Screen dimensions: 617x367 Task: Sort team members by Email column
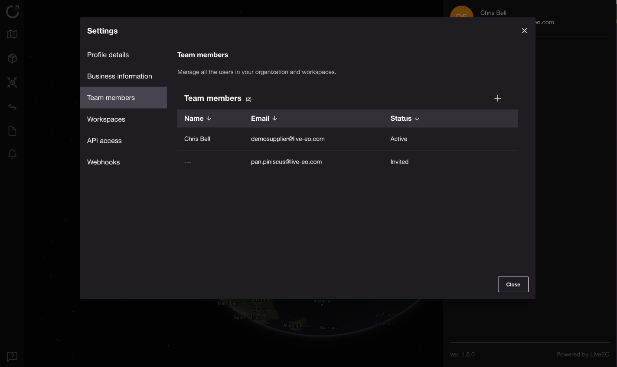click(x=264, y=119)
